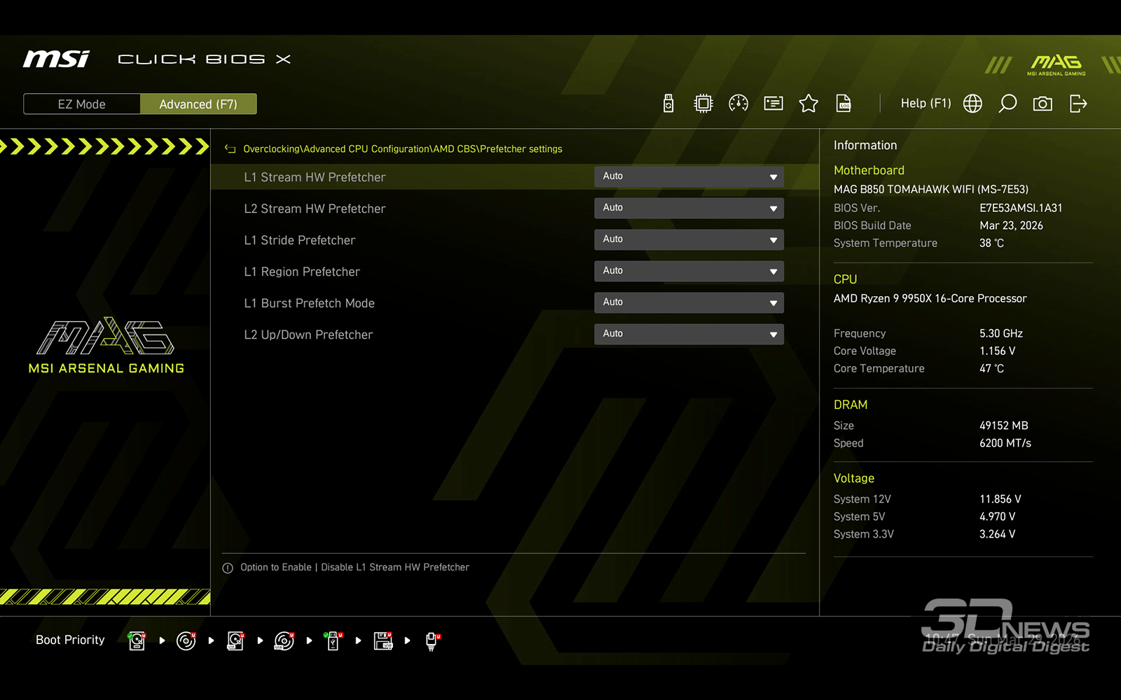Click the CPU chip icon in toolbar

coord(703,104)
